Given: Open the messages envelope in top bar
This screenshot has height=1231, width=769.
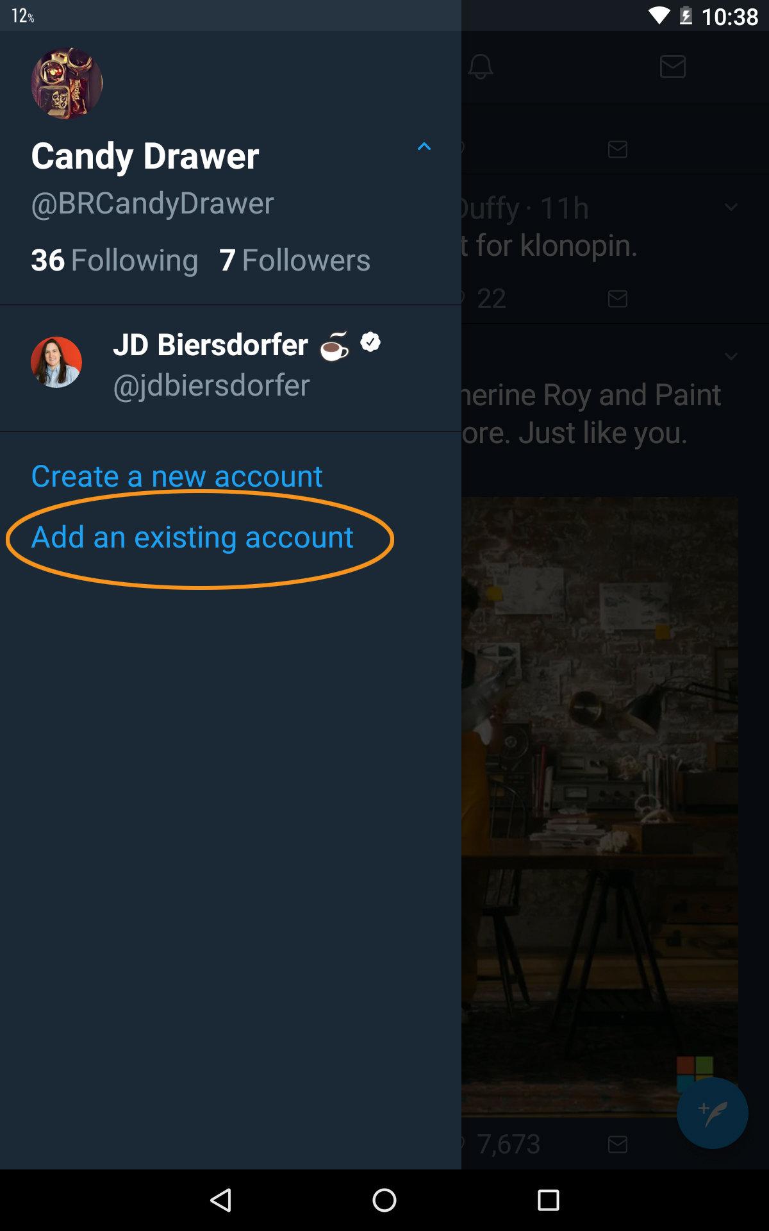Looking at the screenshot, I should (672, 67).
